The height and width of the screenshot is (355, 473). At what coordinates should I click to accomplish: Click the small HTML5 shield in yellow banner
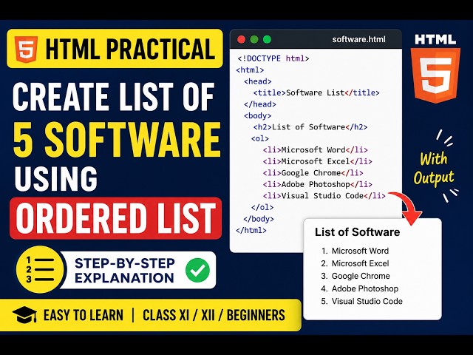(x=27, y=49)
